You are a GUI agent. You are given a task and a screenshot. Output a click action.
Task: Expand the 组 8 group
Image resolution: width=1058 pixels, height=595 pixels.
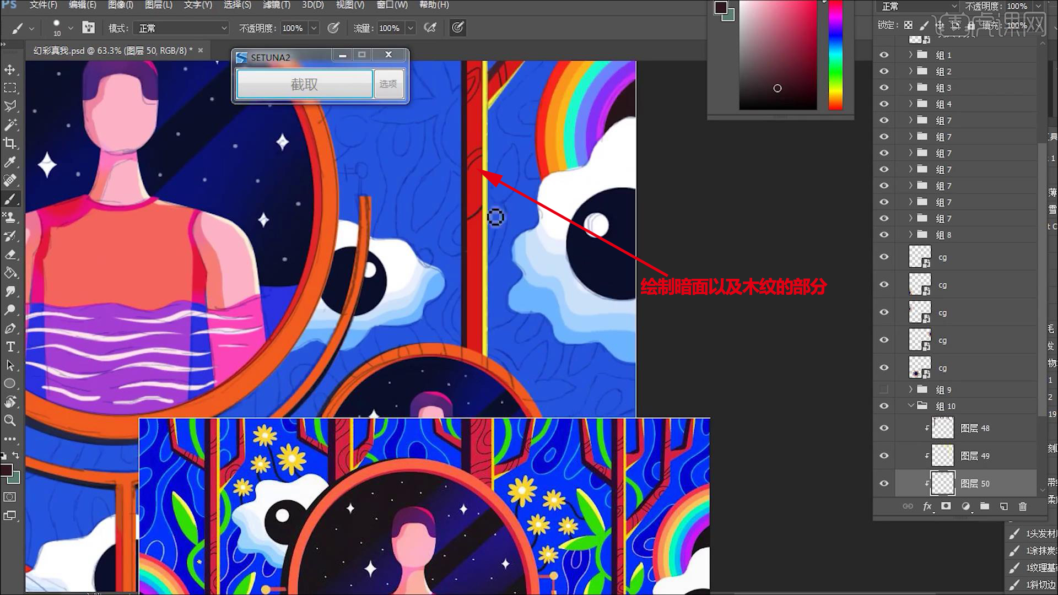[x=910, y=235]
